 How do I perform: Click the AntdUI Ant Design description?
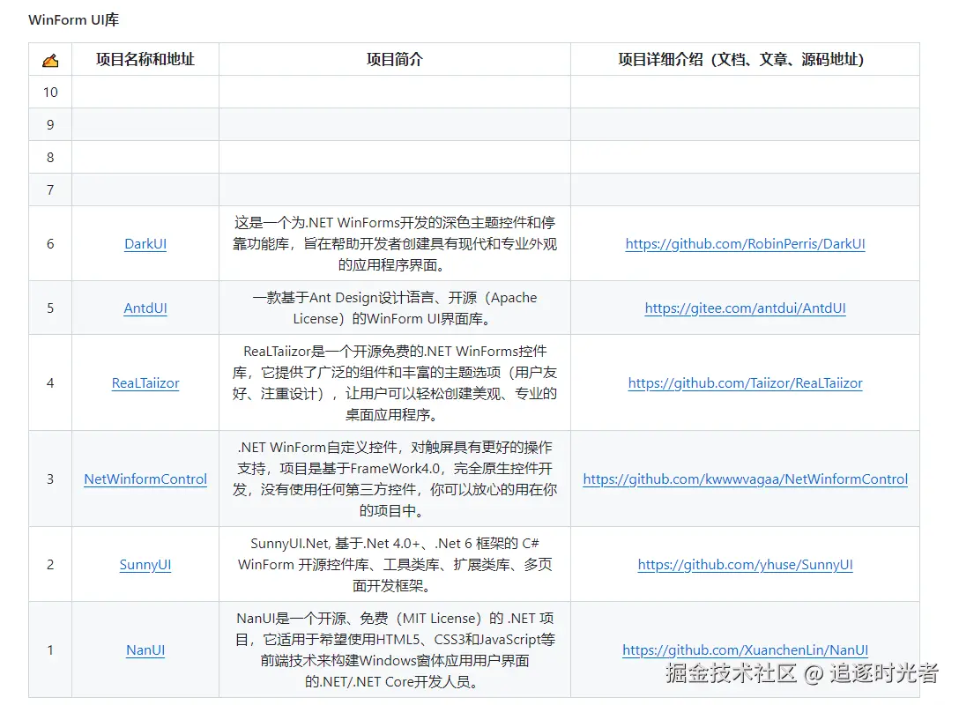pos(395,308)
